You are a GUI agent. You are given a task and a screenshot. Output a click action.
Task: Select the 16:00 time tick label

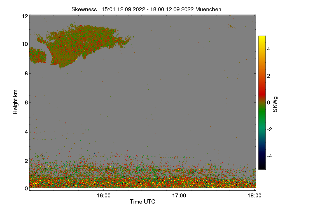(104, 196)
